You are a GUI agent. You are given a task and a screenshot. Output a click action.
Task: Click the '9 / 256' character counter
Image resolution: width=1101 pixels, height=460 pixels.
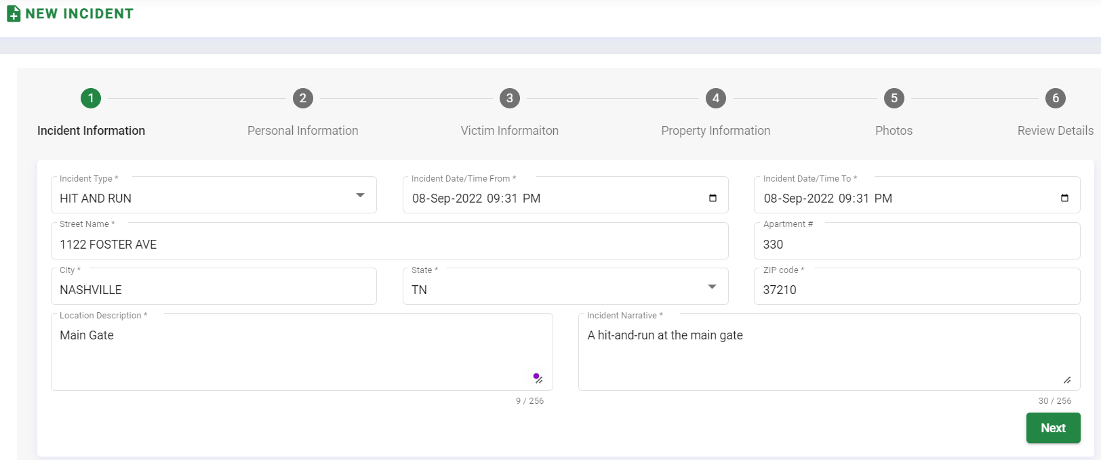click(x=529, y=401)
